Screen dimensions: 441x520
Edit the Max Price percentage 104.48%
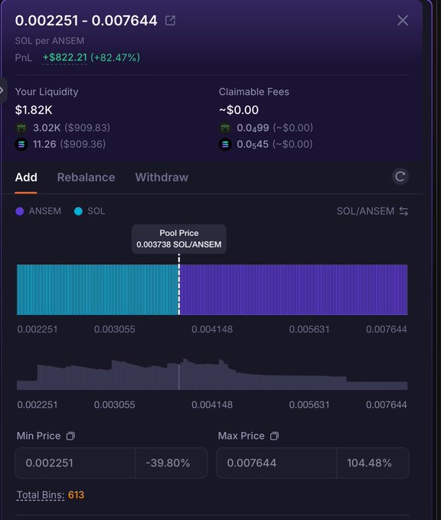[x=373, y=463]
